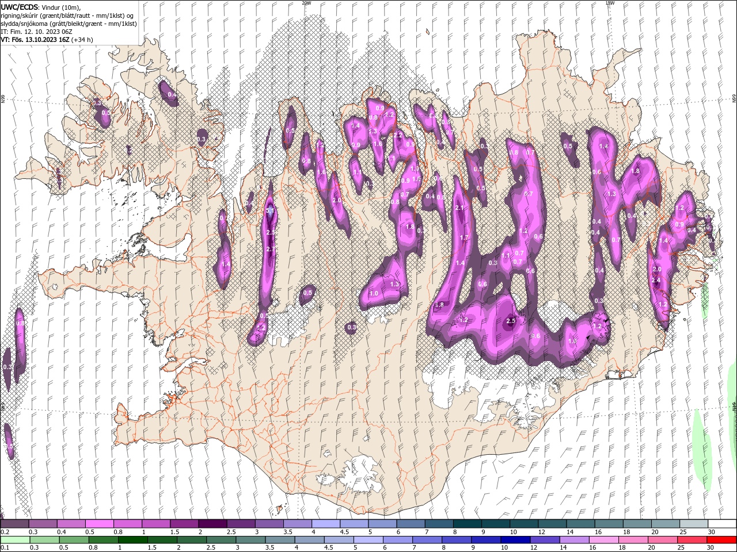737x552 pixels.
Task: Pick the violet 14 swatch, bottom legend
Action: [573, 540]
